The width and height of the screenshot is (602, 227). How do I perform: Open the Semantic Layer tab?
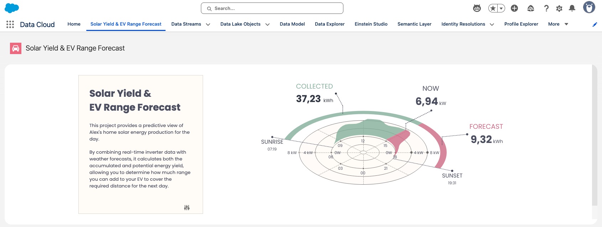tap(415, 24)
